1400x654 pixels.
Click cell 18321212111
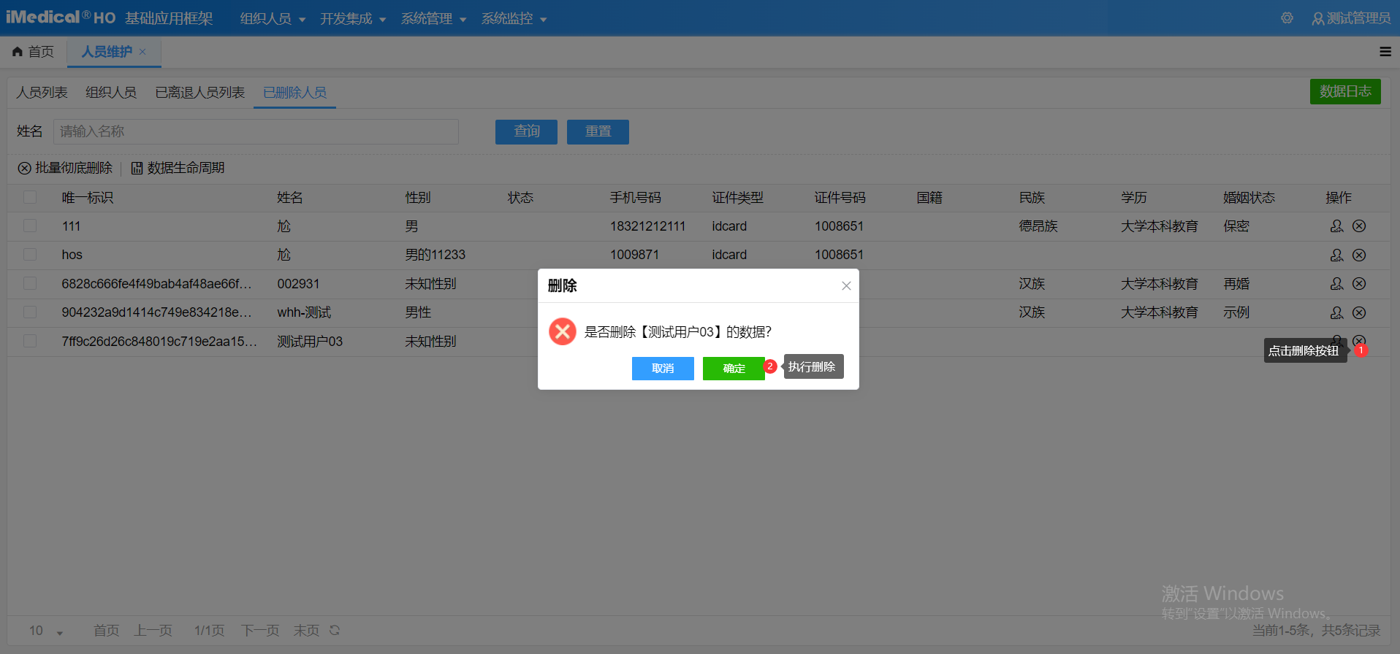(x=648, y=226)
